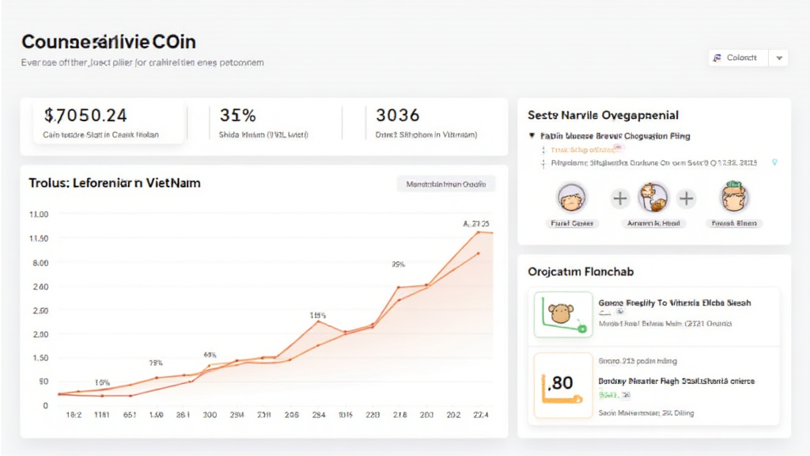The image size is (810, 456).
Task: Open the top-right dropdown arrow
Action: click(779, 58)
